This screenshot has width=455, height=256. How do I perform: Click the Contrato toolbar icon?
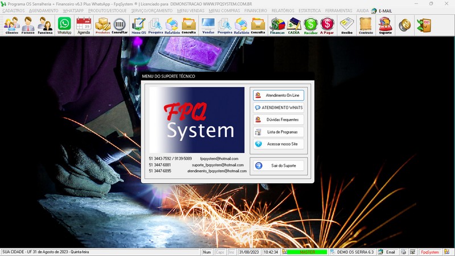(366, 25)
